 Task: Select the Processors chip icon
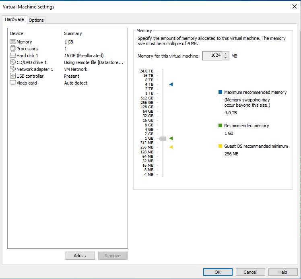(12, 49)
